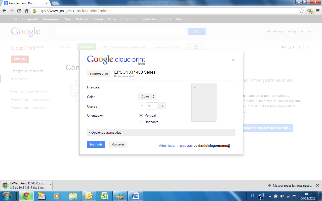The image size is (322, 201).
Task: Open Gmail in the Google bar
Action: (x=98, y=19)
